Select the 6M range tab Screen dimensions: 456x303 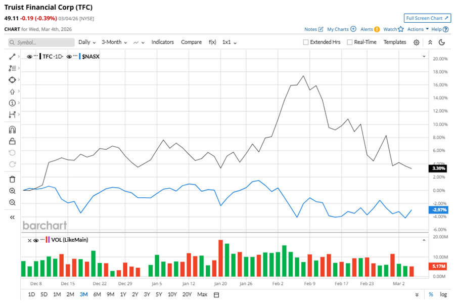97,294
